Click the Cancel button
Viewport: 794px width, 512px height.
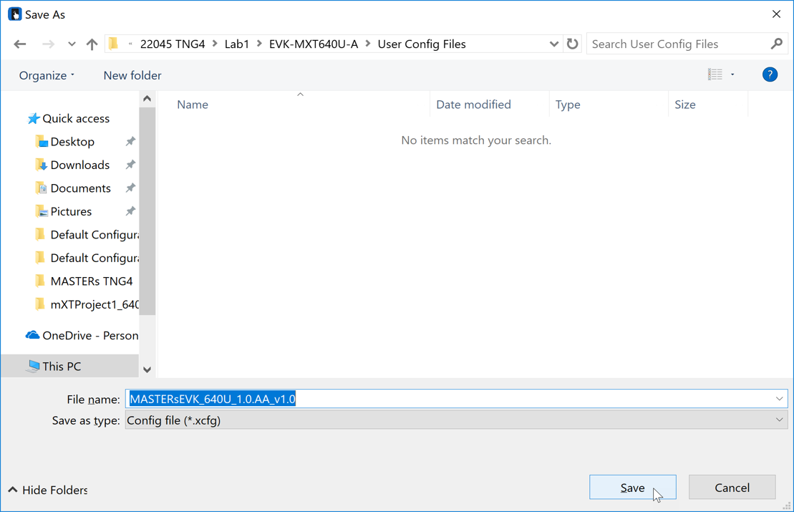point(732,488)
